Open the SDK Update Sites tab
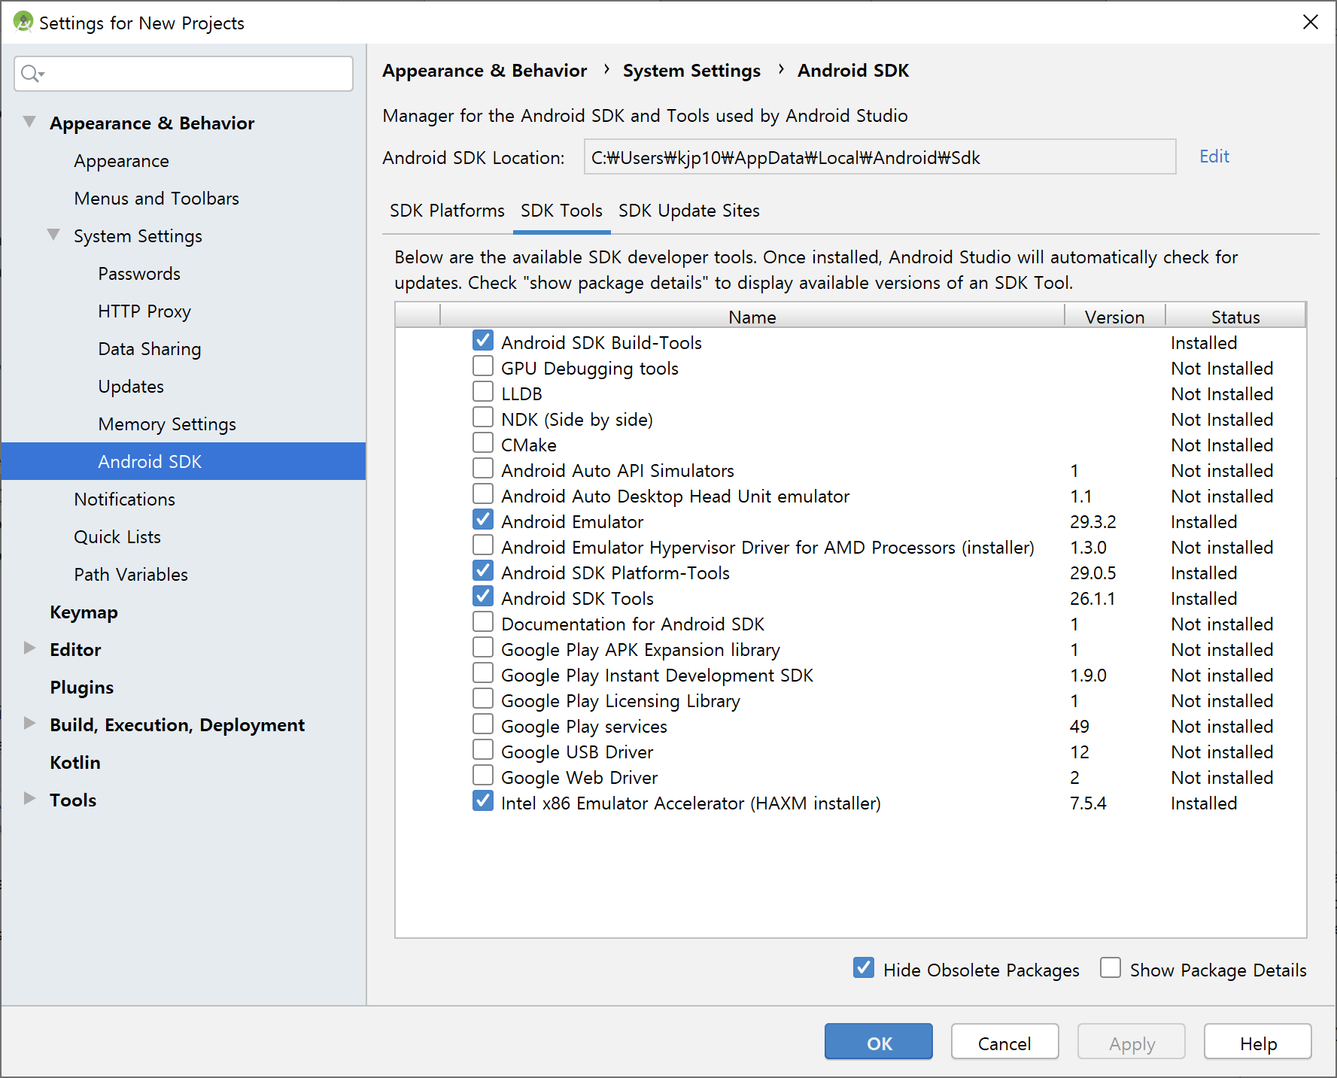Screen dimensions: 1337x1078 point(688,211)
